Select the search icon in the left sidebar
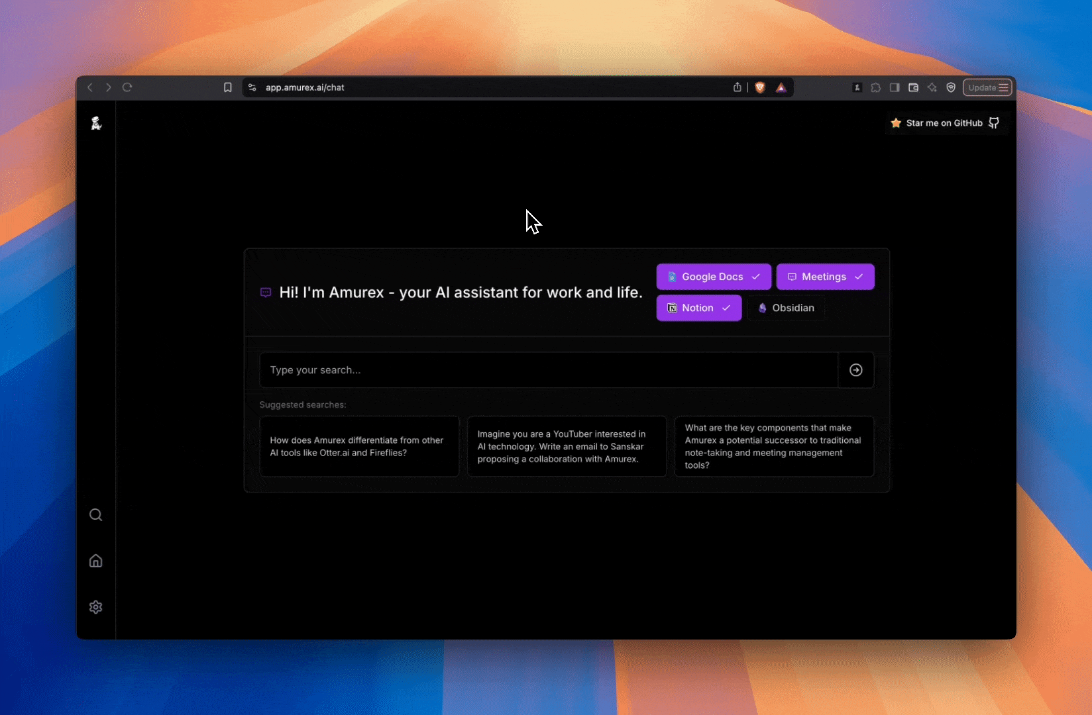The image size is (1092, 715). pos(96,514)
